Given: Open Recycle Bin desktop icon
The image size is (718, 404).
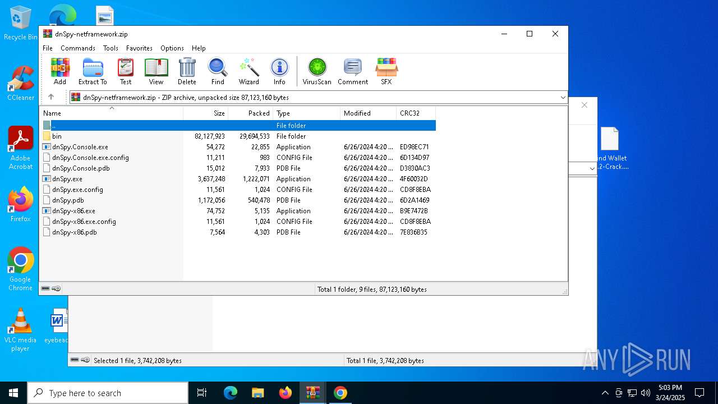Looking at the screenshot, I should point(21,23).
